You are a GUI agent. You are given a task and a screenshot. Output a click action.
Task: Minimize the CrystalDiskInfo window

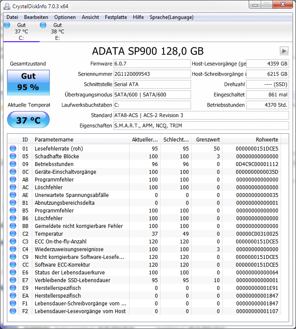coord(255,5)
